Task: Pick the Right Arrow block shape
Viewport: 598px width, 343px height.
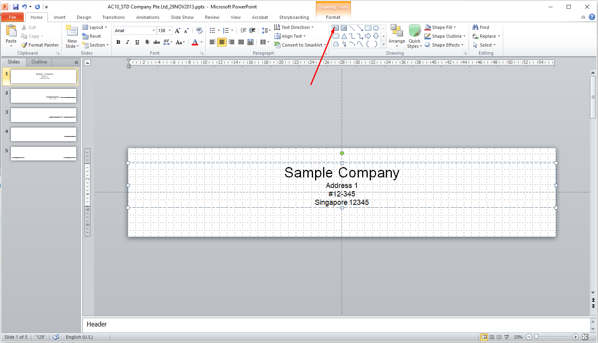Action: pos(368,36)
